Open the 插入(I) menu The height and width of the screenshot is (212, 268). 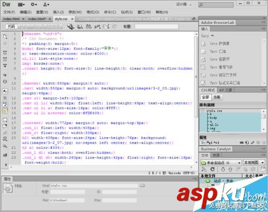58,12
